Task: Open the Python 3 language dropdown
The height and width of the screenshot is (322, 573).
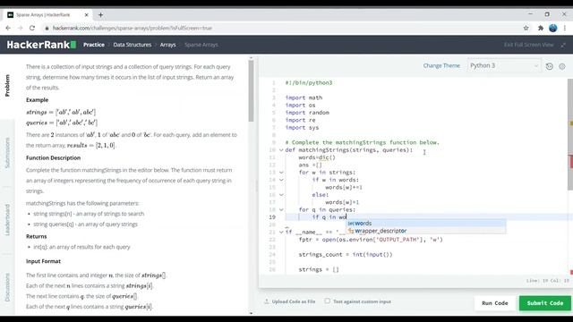Action: tap(503, 65)
